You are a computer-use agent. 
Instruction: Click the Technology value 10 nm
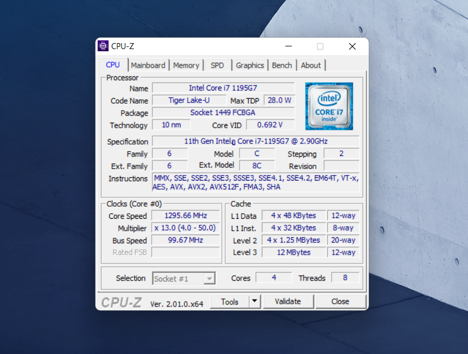(x=171, y=125)
